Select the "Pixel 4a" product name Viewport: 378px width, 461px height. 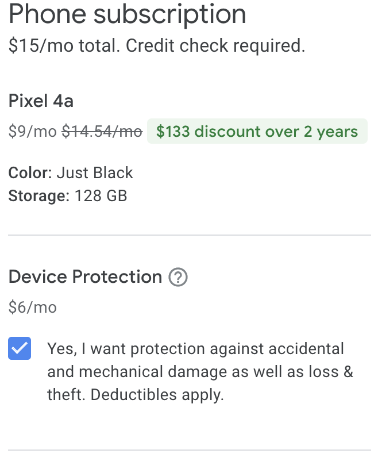click(41, 101)
